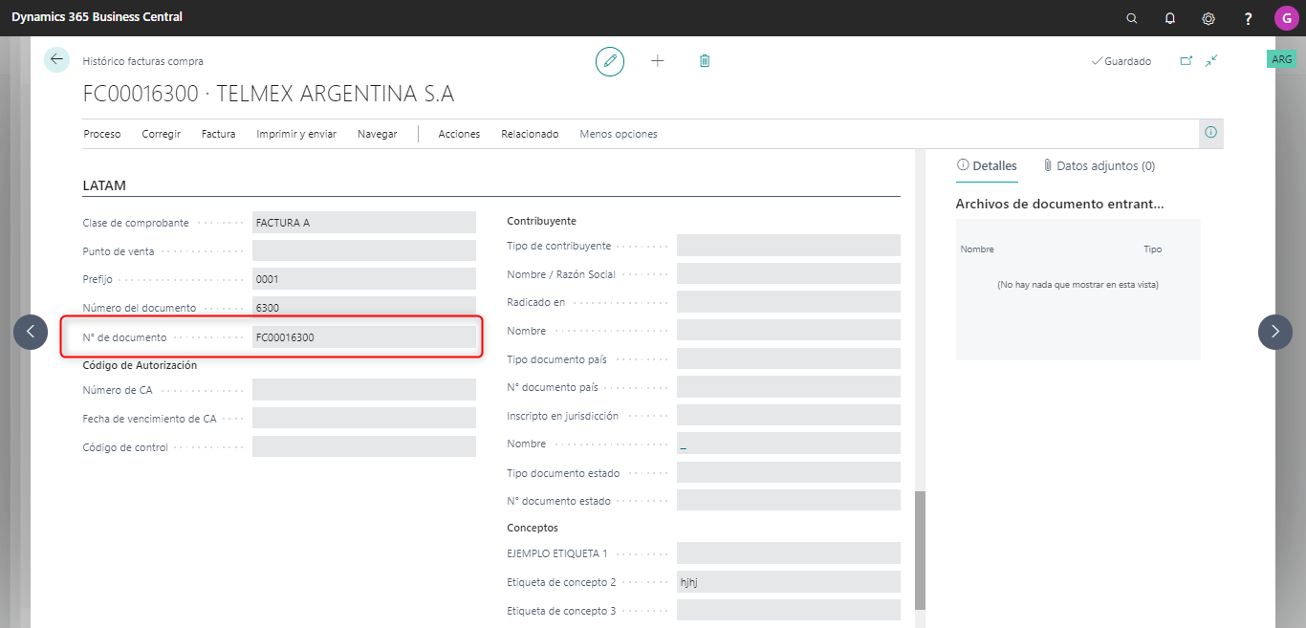Open the Navegar menu
Screen dimensions: 1306x628
coord(378,134)
